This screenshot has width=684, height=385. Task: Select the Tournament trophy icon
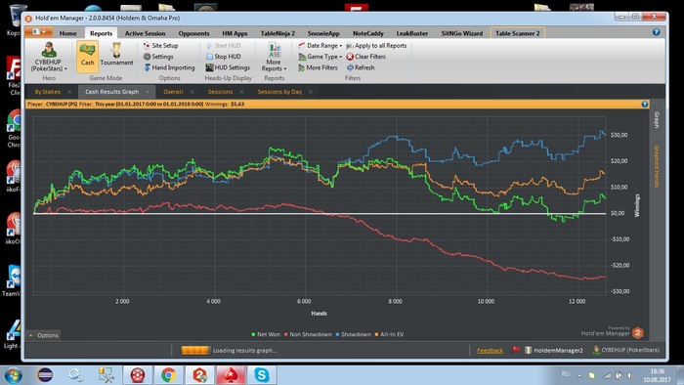tap(116, 54)
